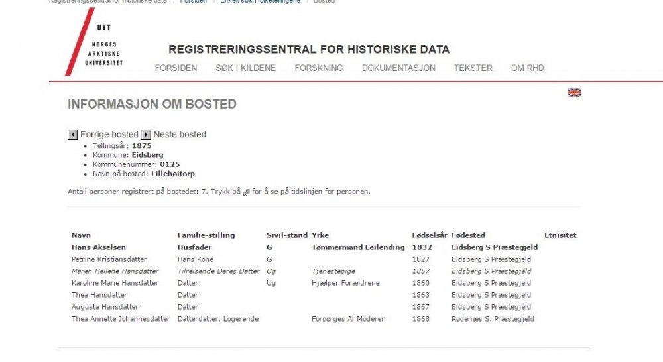Open the FORSIDEN menu item
The height and width of the screenshot is (362, 663).
pyautogui.click(x=176, y=68)
